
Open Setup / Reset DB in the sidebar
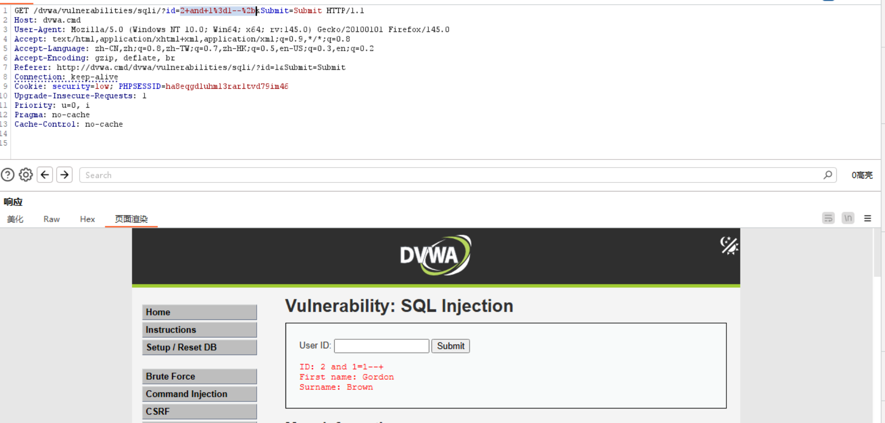[x=199, y=347]
